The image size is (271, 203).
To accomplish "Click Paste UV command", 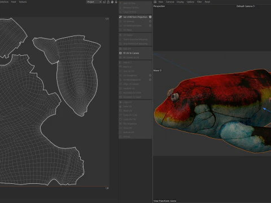I will [x=125, y=107].
